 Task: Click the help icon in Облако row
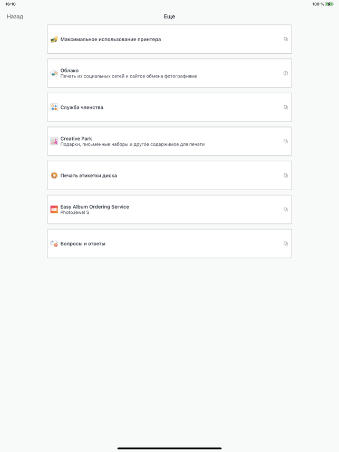pos(286,73)
